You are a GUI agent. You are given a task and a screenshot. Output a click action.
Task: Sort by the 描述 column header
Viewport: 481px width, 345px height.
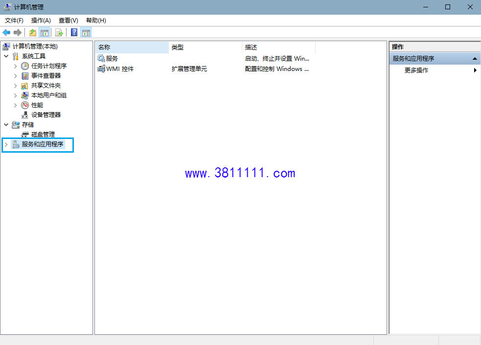point(278,47)
